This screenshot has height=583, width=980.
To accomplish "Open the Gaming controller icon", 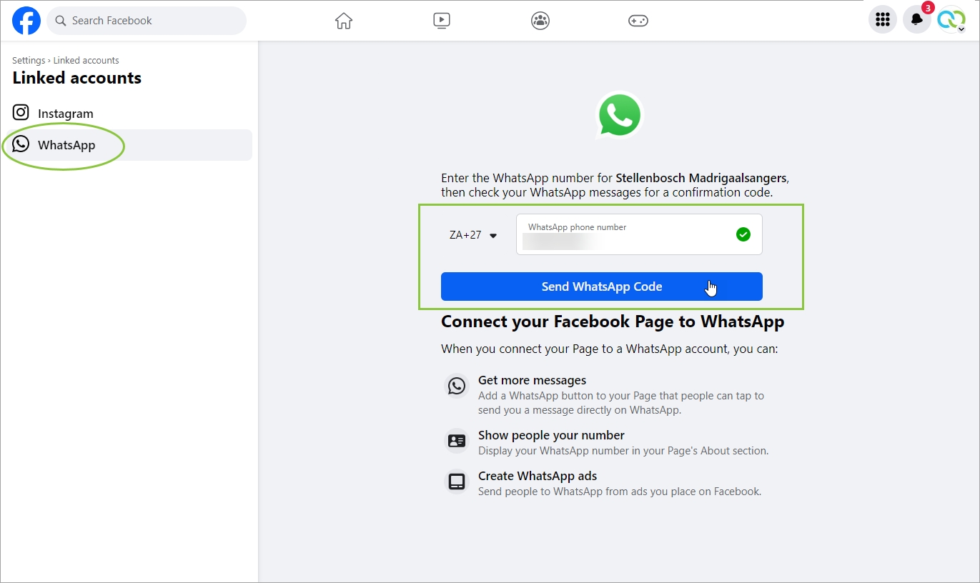I will pyautogui.click(x=638, y=21).
